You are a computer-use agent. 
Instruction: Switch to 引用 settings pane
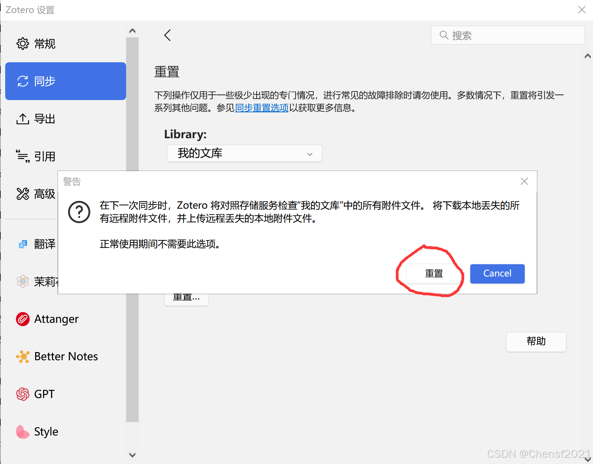[66, 156]
